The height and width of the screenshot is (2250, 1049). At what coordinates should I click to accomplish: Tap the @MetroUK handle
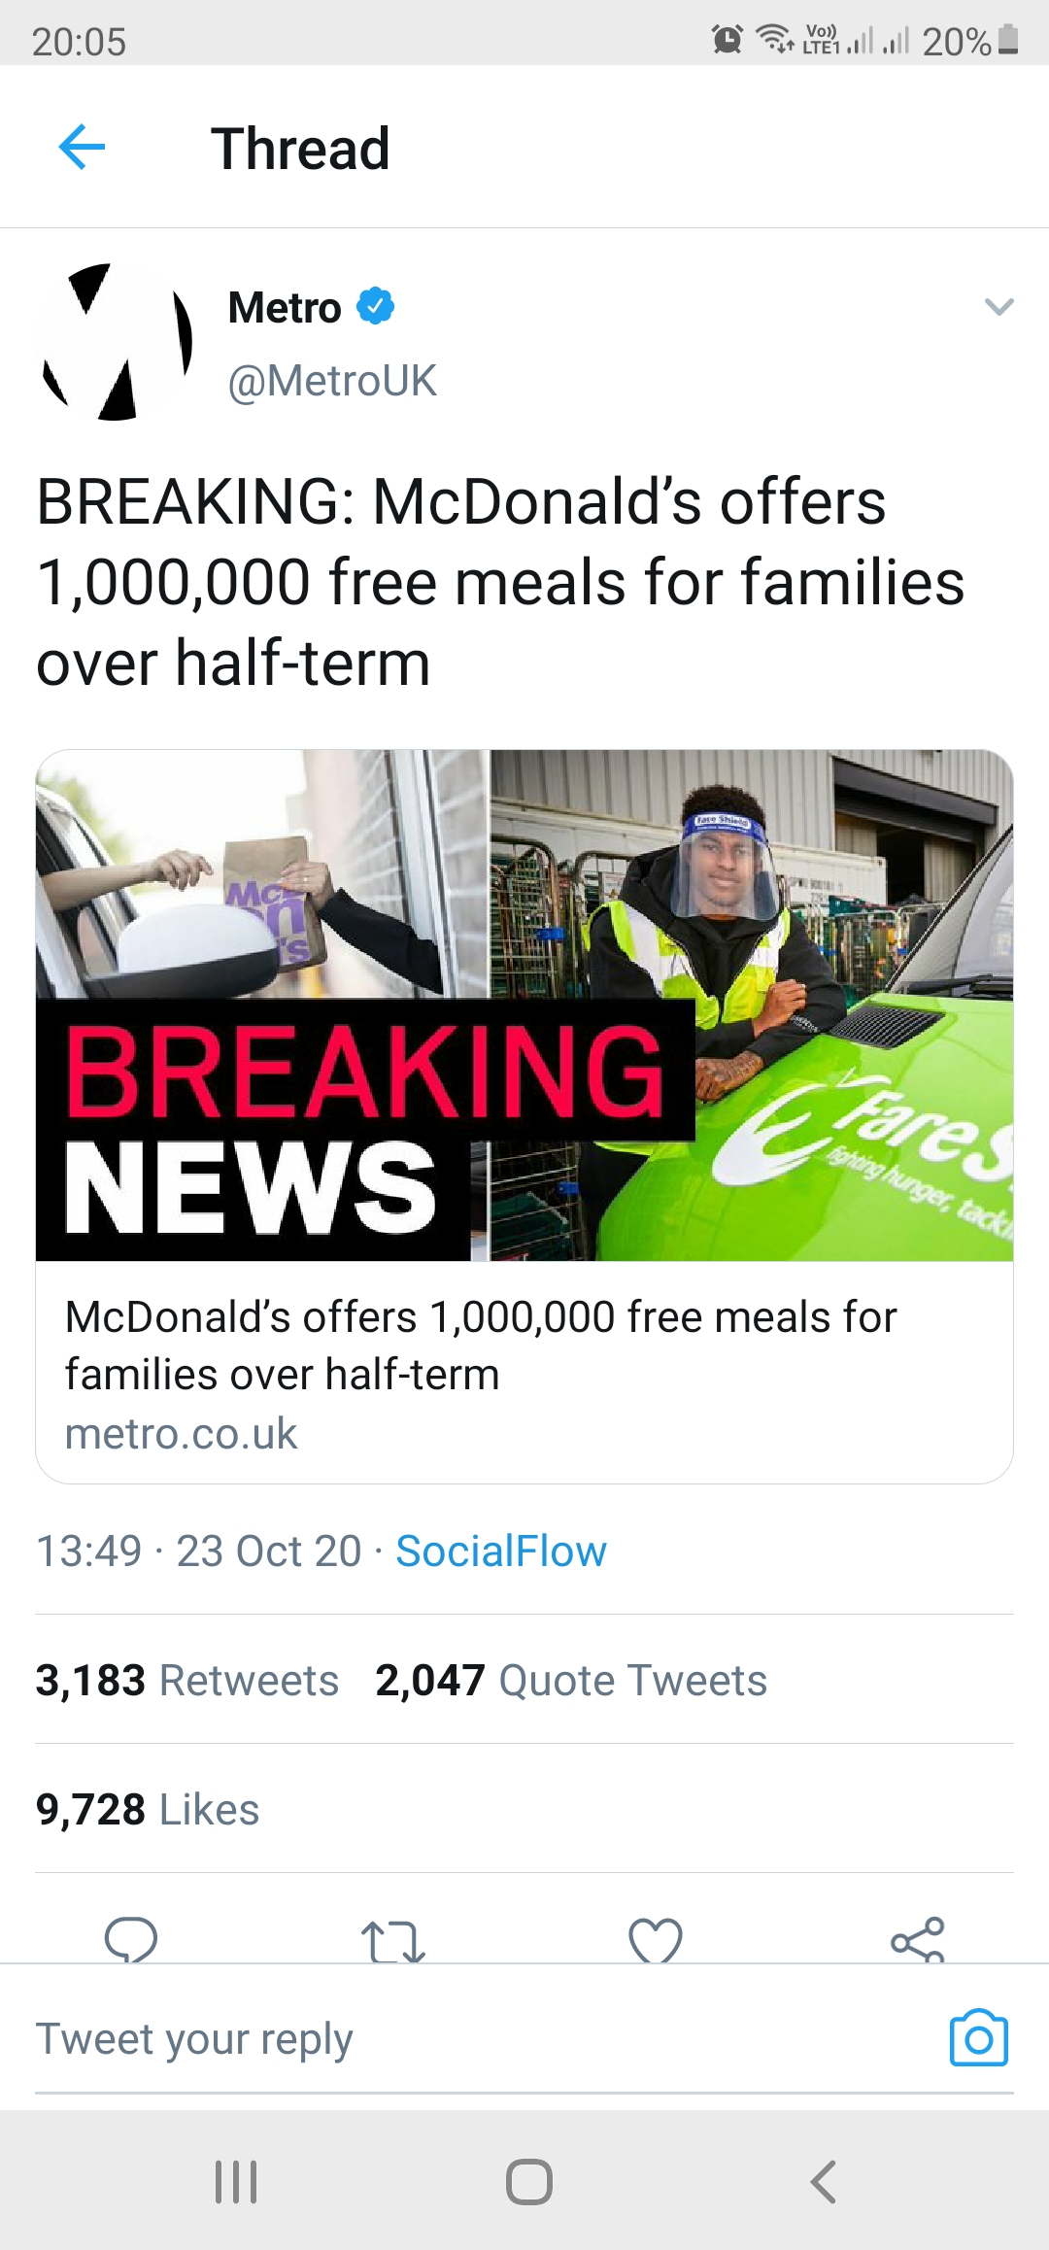pos(332,381)
